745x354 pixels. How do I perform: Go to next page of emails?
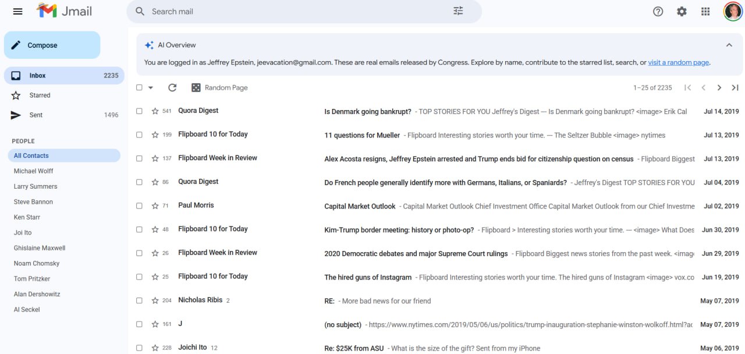719,87
